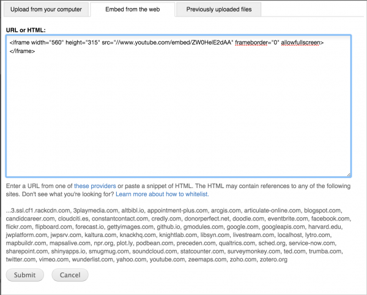Select the Embed from the web tab
The image size is (367, 295).
(133, 9)
